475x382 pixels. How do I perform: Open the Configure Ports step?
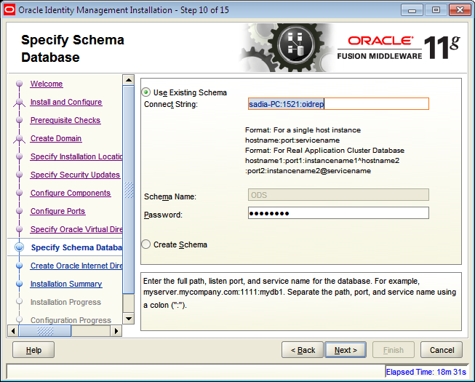coord(57,211)
